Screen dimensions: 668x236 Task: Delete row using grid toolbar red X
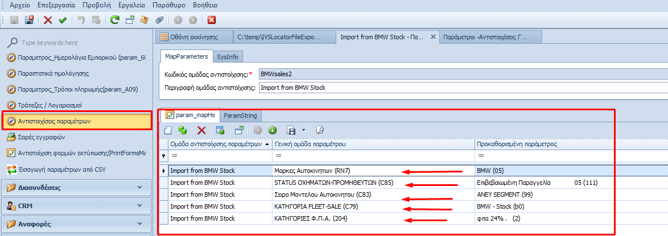point(201,130)
